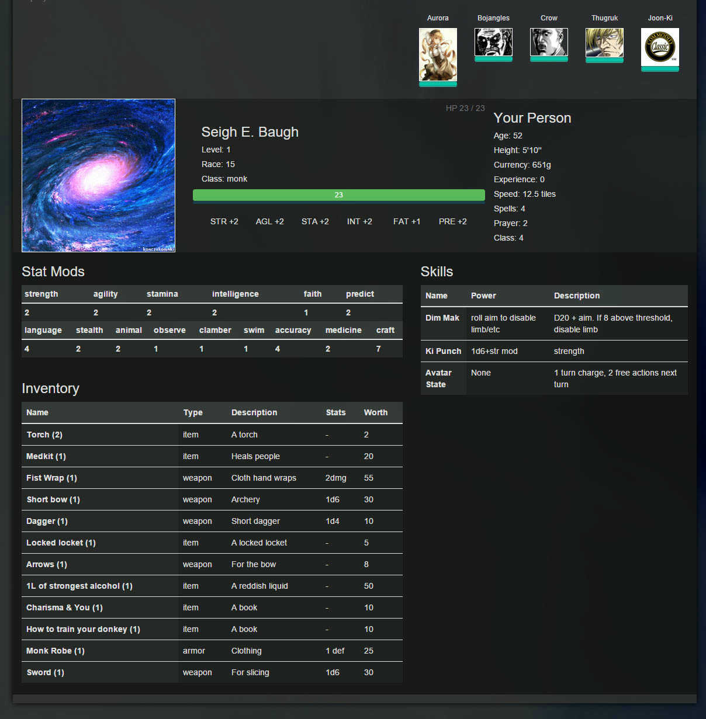
Task: Select Aurora's character avatar
Action: 438,54
